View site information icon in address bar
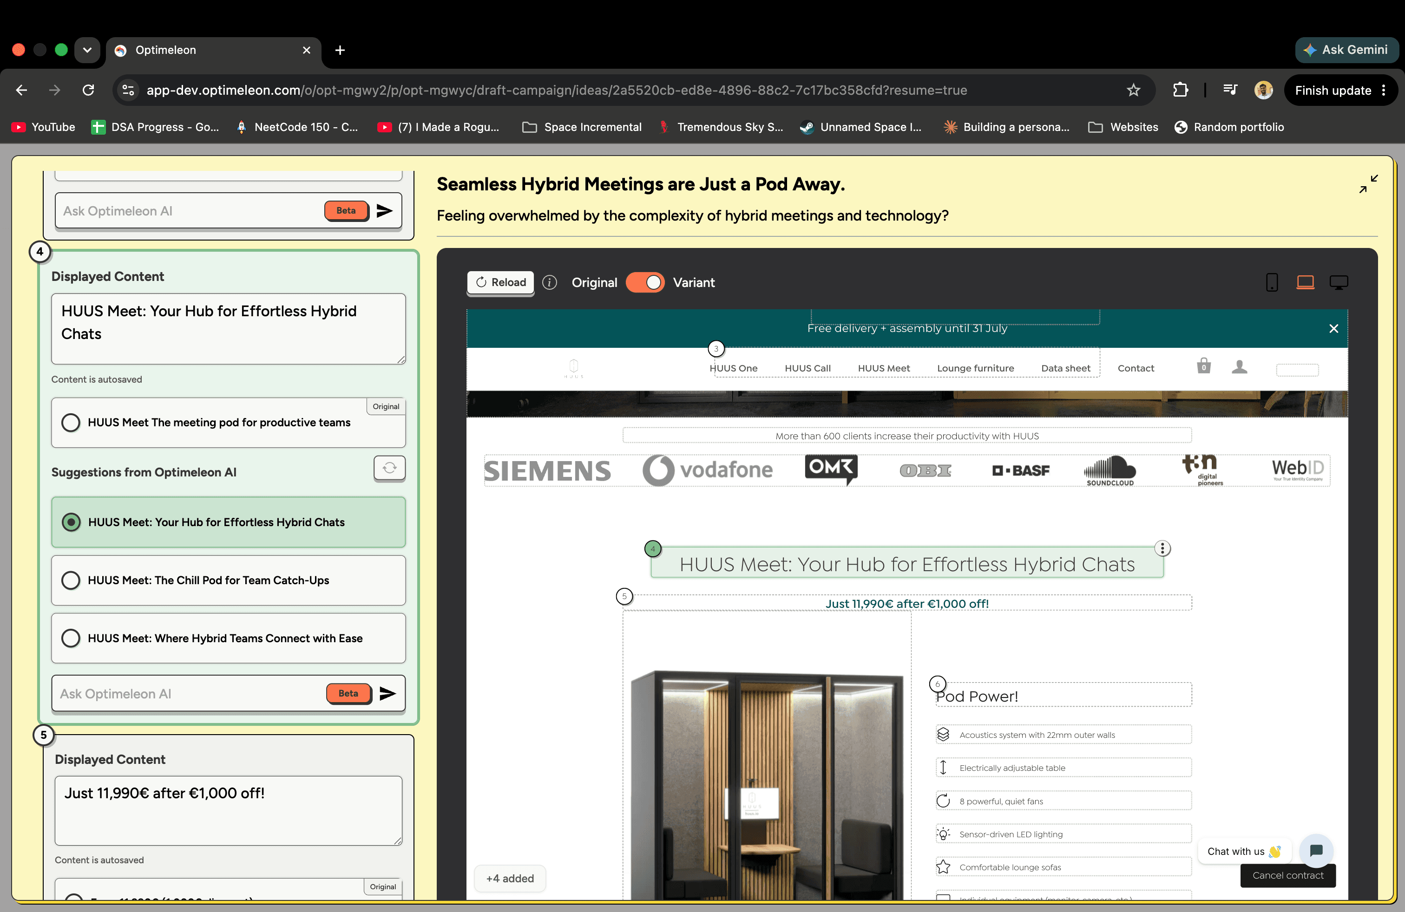Screen dimensions: 1405x912 (128, 90)
